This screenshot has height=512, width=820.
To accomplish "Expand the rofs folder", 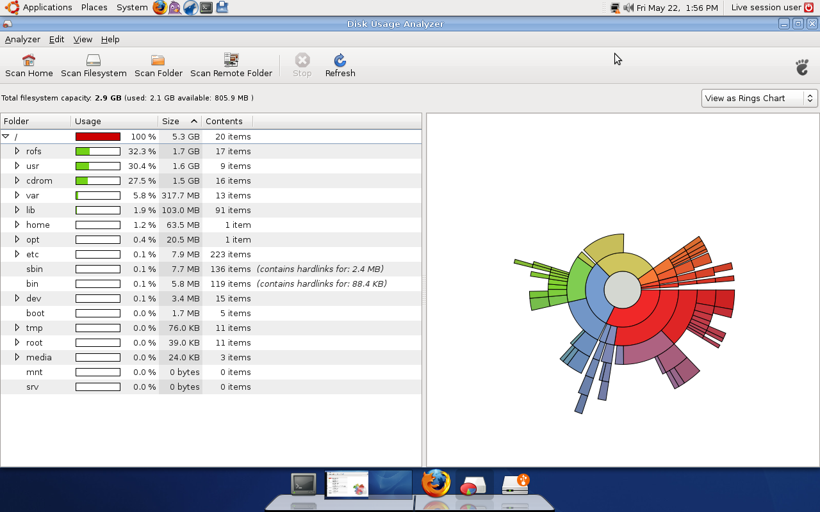I will tap(17, 151).
